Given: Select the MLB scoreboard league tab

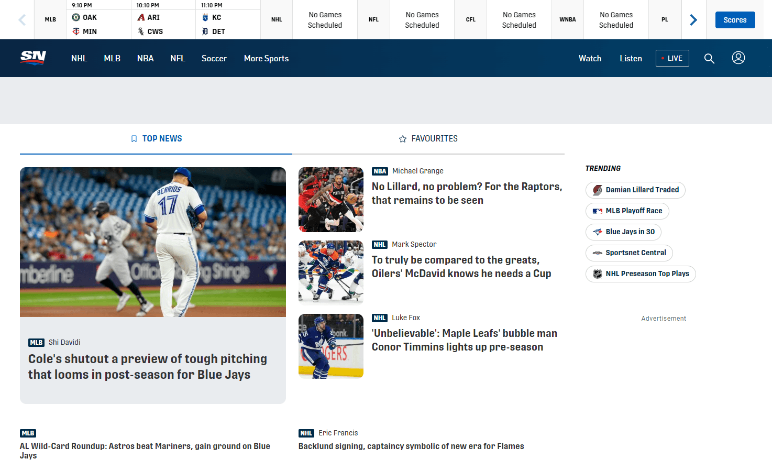Looking at the screenshot, I should coord(50,20).
